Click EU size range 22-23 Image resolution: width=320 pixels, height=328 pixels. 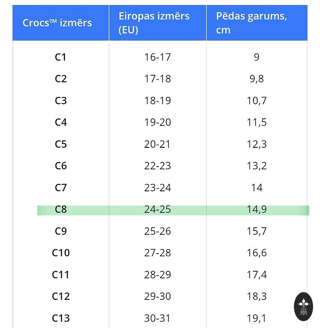[157, 166]
